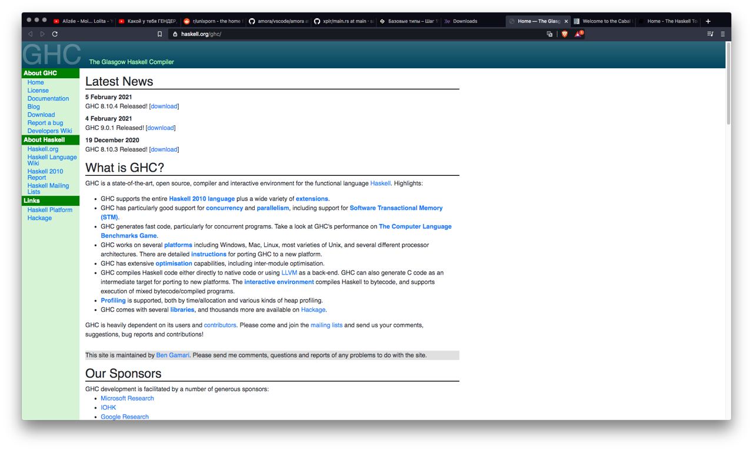Open the IOHK sponsor link
753x451 pixels.
click(x=108, y=407)
